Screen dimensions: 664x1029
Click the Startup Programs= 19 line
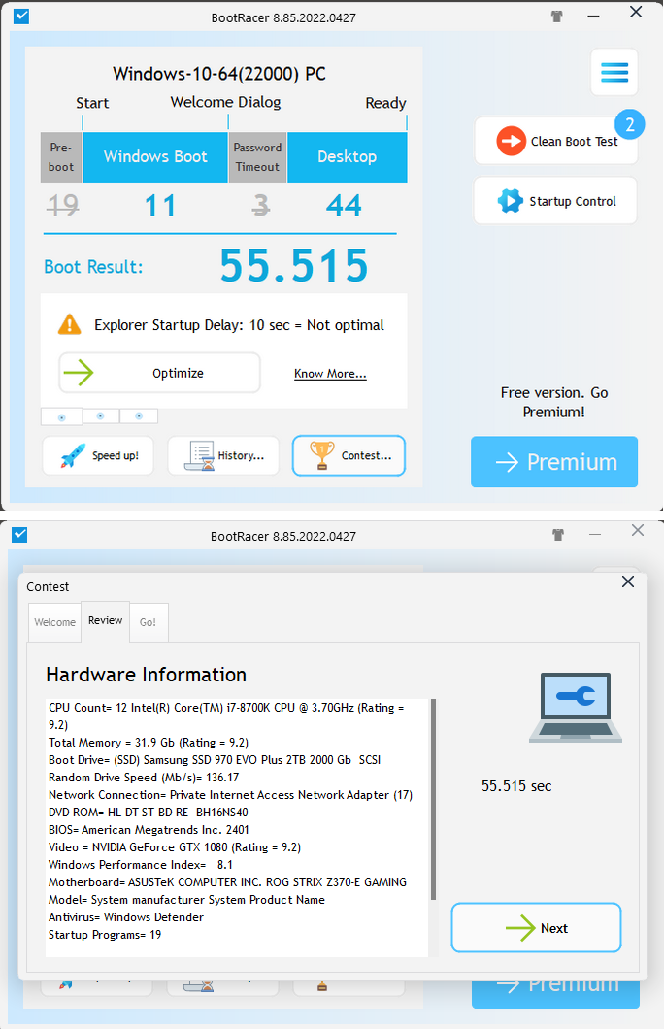[105, 935]
